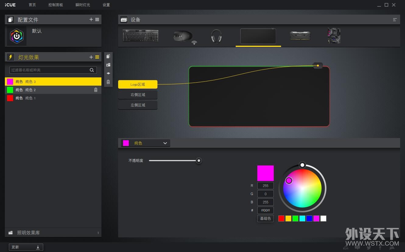Click the save-to-library icon in side toolbar
405x252 pixels.
(x=108, y=65)
